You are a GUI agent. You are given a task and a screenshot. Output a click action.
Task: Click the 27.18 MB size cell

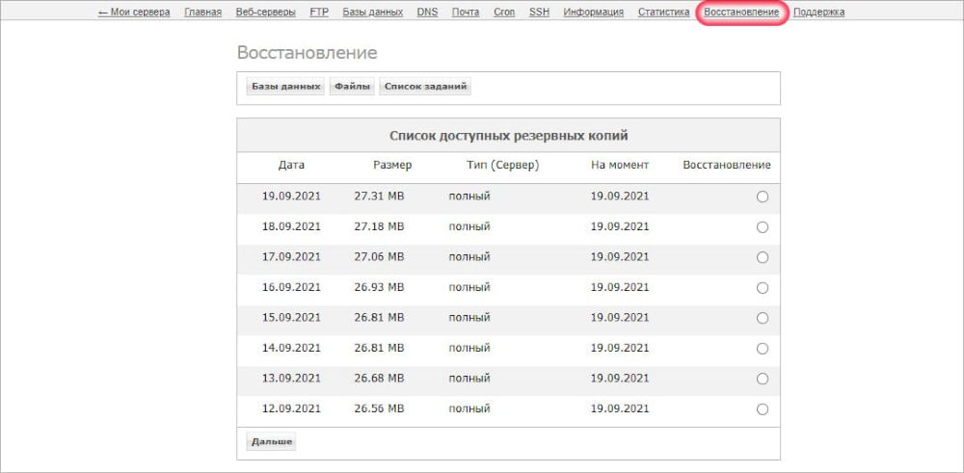[379, 226]
